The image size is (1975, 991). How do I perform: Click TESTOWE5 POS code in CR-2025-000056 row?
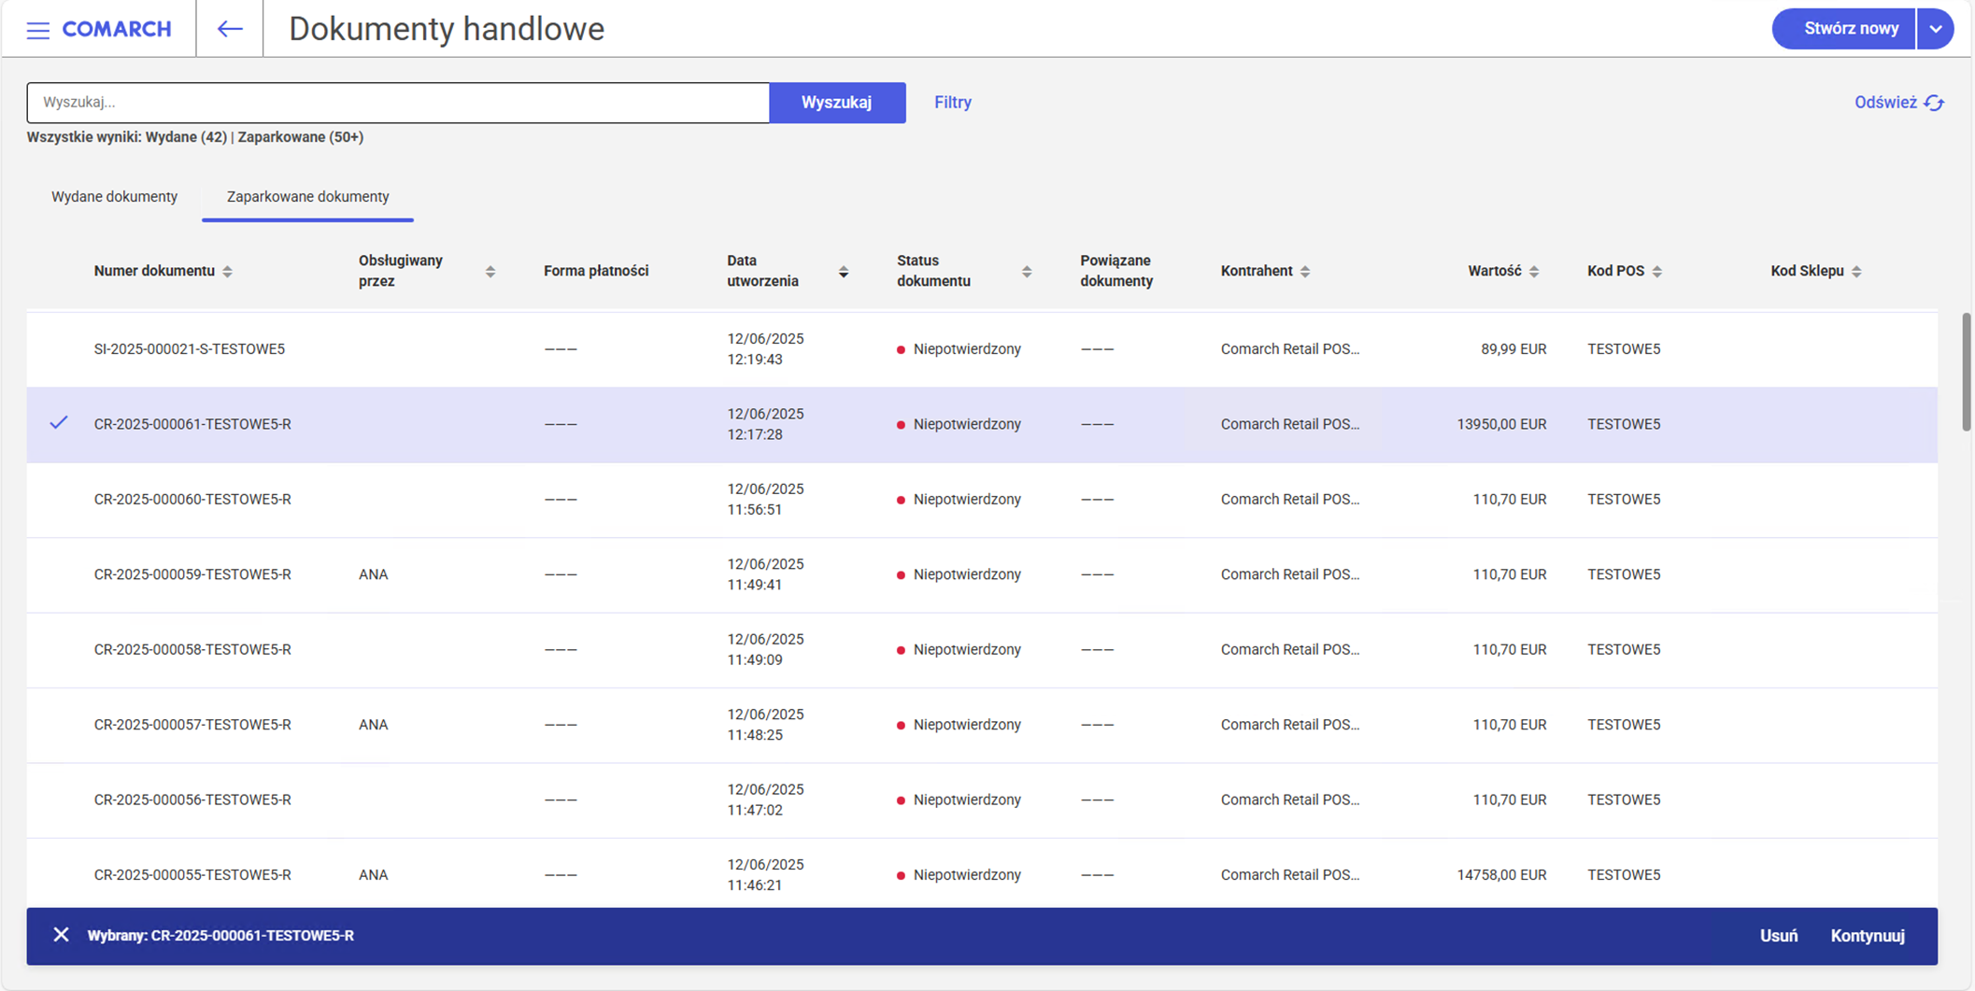[x=1624, y=800]
